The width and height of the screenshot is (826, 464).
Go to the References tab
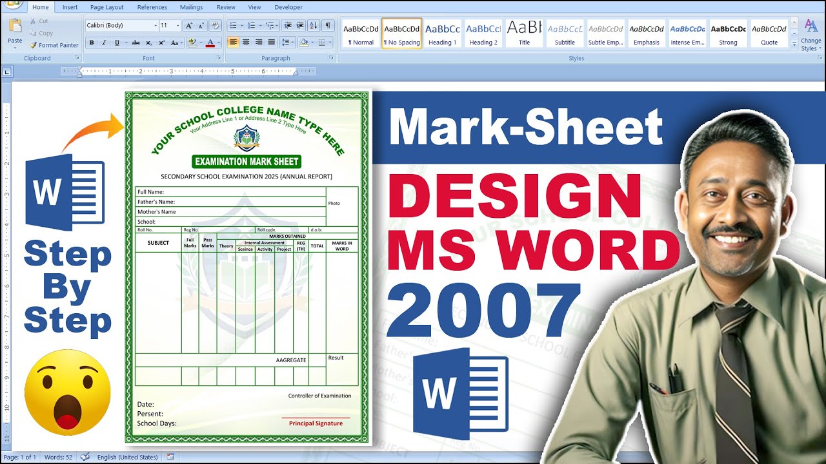coord(152,7)
